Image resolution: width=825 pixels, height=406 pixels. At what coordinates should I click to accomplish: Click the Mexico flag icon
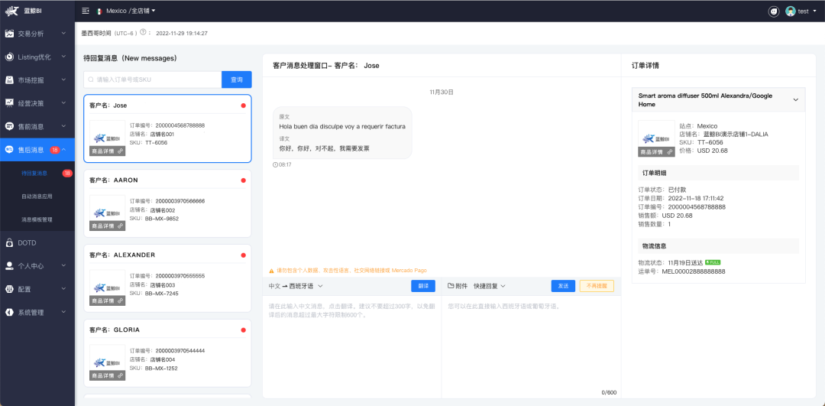point(99,11)
